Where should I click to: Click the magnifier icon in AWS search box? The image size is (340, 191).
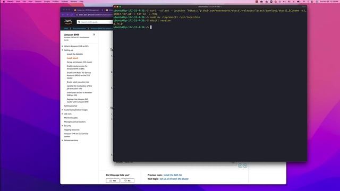[79, 22]
